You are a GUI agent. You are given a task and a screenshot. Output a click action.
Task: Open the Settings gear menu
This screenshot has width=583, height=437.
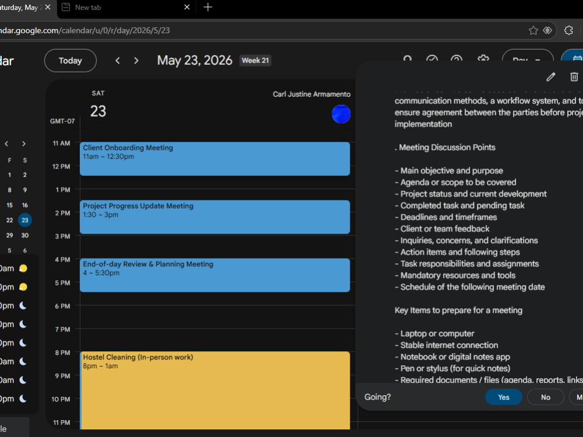(483, 59)
